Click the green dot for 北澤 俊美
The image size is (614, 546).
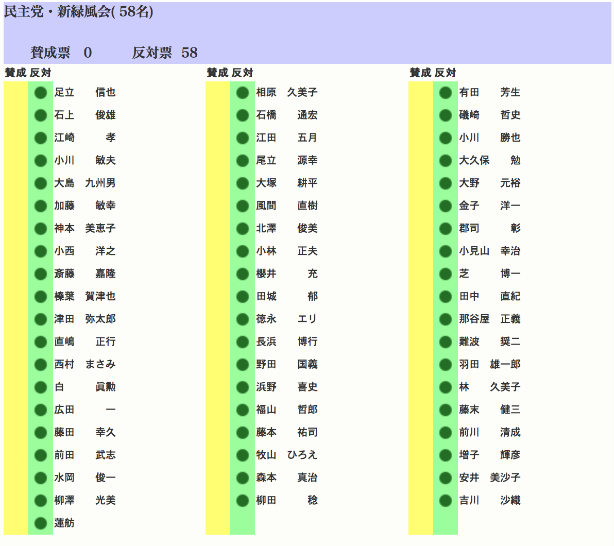coord(243,228)
